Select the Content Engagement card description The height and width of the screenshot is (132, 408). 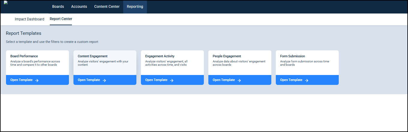(x=103, y=63)
